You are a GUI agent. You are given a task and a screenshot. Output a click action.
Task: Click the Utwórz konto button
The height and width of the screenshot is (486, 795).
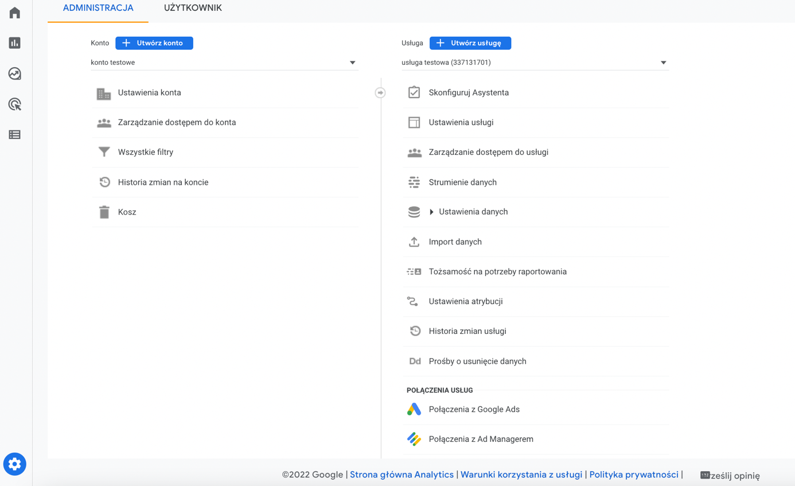tap(154, 43)
